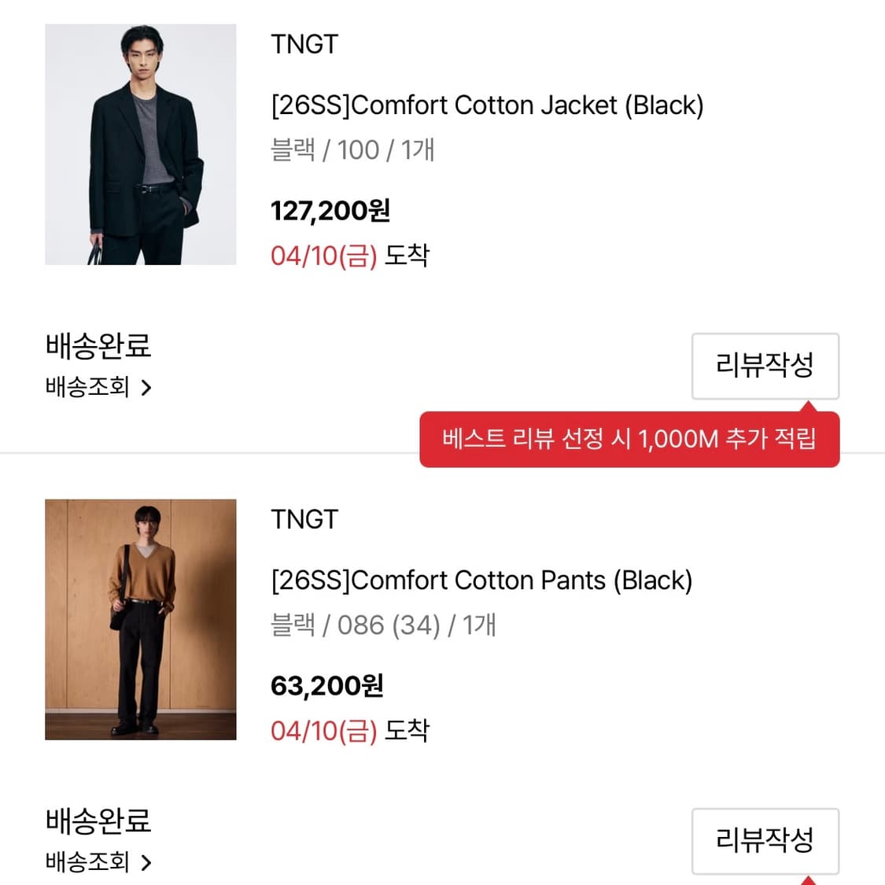The height and width of the screenshot is (885, 885).
Task: Click the jacket option text 블랙 / 100 / 1개
Action: click(352, 149)
